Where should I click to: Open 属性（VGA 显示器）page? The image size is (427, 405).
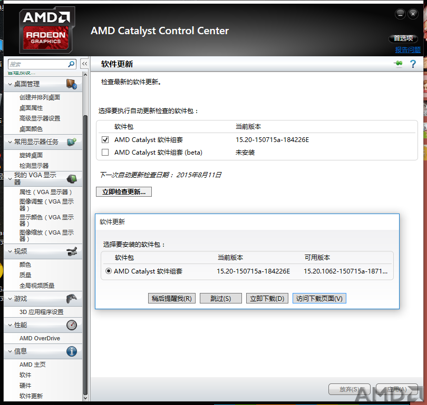45,192
